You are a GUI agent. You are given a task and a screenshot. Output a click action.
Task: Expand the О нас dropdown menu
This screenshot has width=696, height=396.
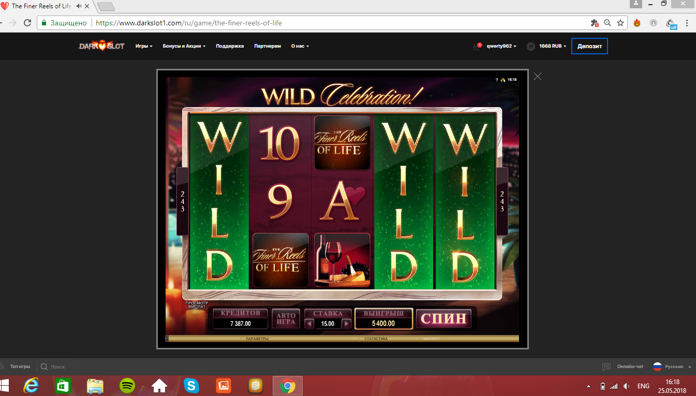click(300, 46)
